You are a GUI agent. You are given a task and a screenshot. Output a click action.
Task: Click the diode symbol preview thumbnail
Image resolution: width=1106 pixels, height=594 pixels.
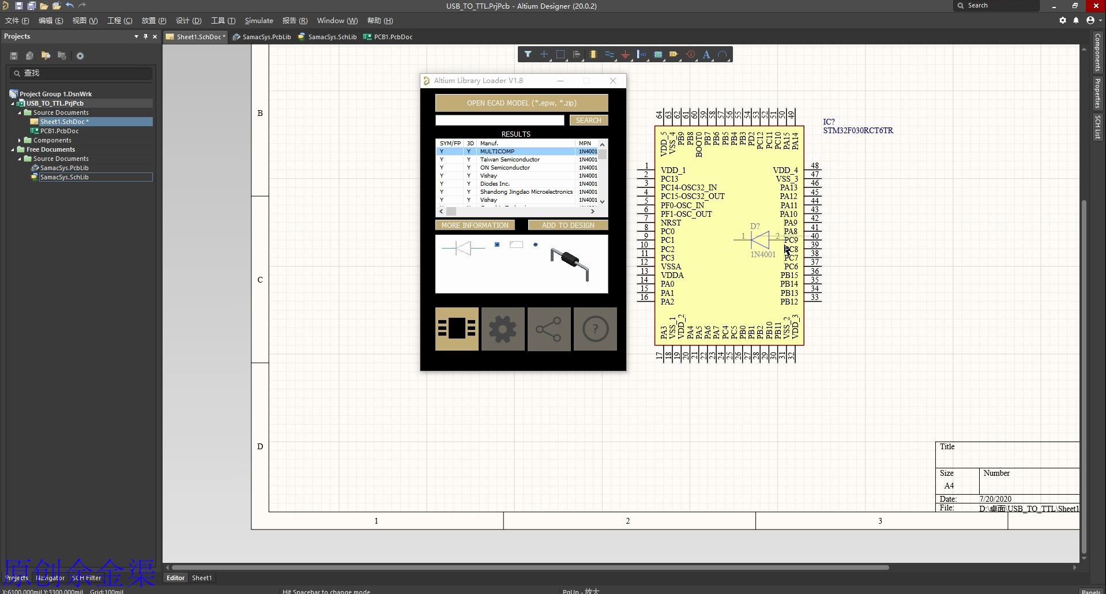tap(463, 248)
